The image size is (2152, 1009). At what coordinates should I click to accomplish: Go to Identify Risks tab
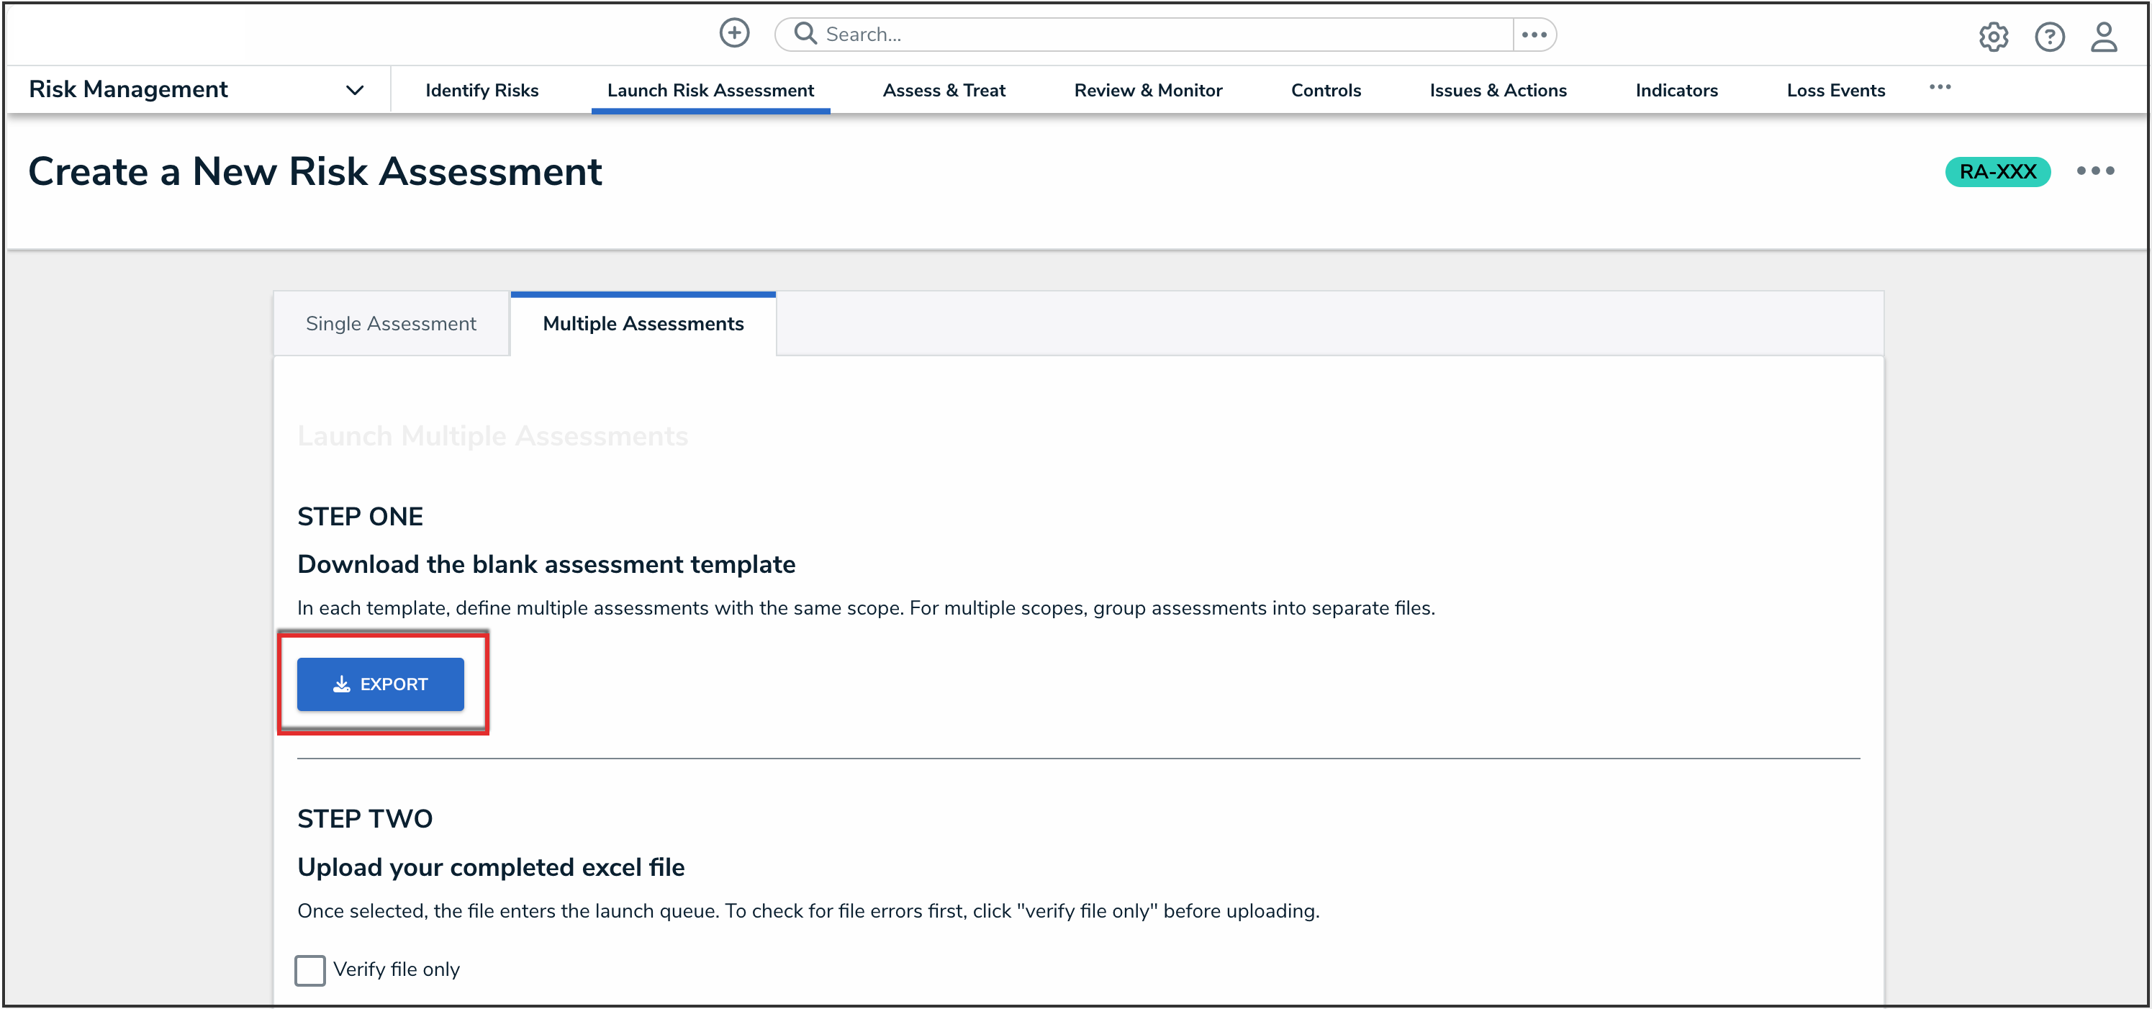tap(482, 90)
